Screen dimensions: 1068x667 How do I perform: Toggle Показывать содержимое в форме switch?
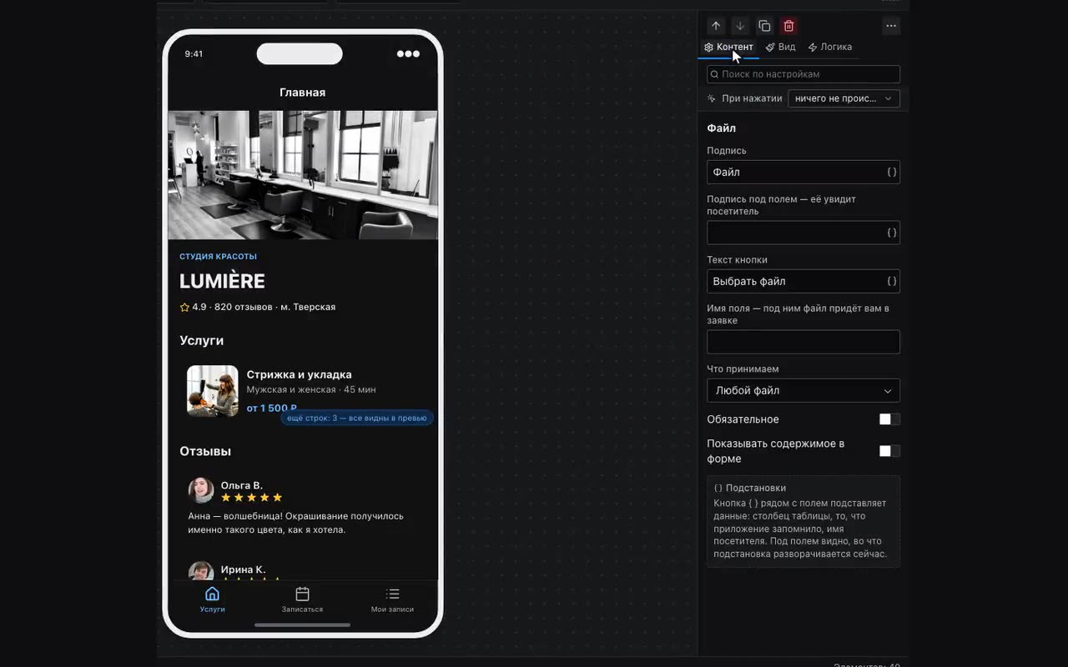[889, 451]
